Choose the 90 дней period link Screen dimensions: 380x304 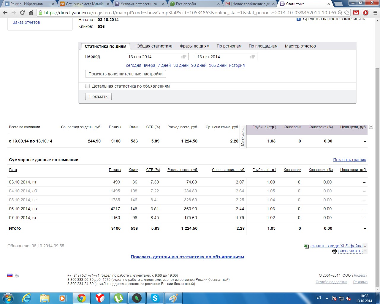pos(199,66)
